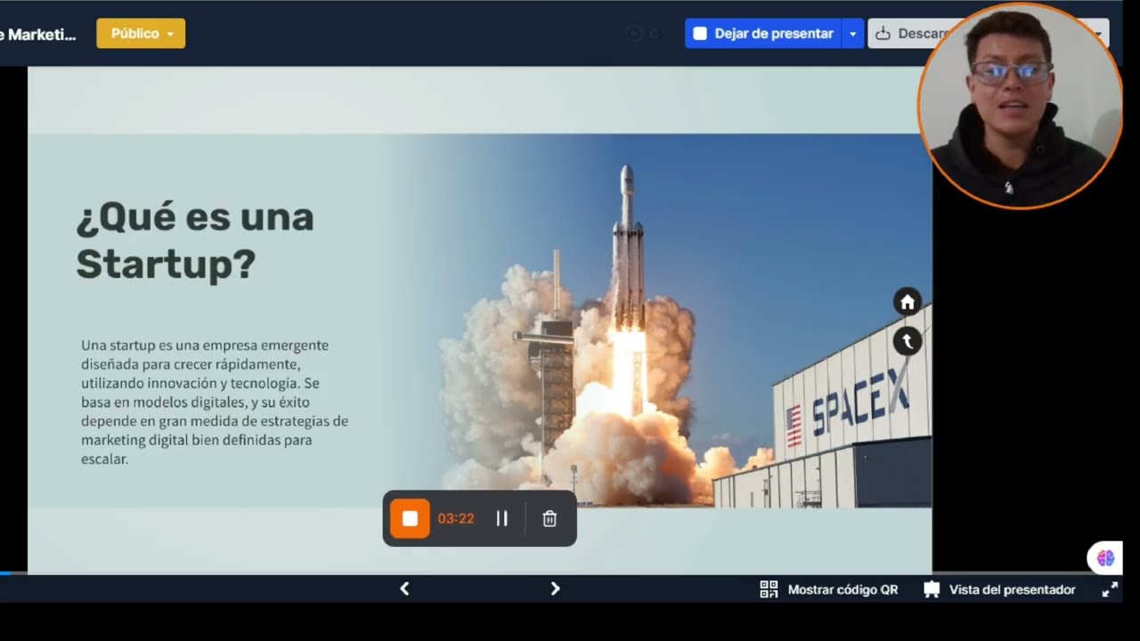The image size is (1140, 641).
Task: Click the presenter webcam bubble
Action: pos(1021,105)
